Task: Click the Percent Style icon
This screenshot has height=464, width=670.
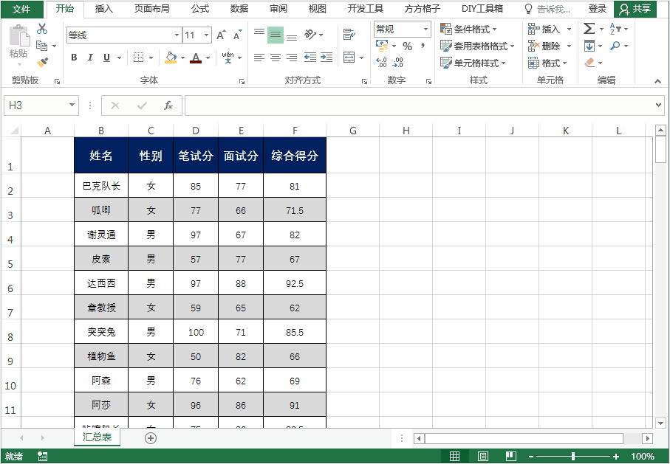Action: click(406, 45)
